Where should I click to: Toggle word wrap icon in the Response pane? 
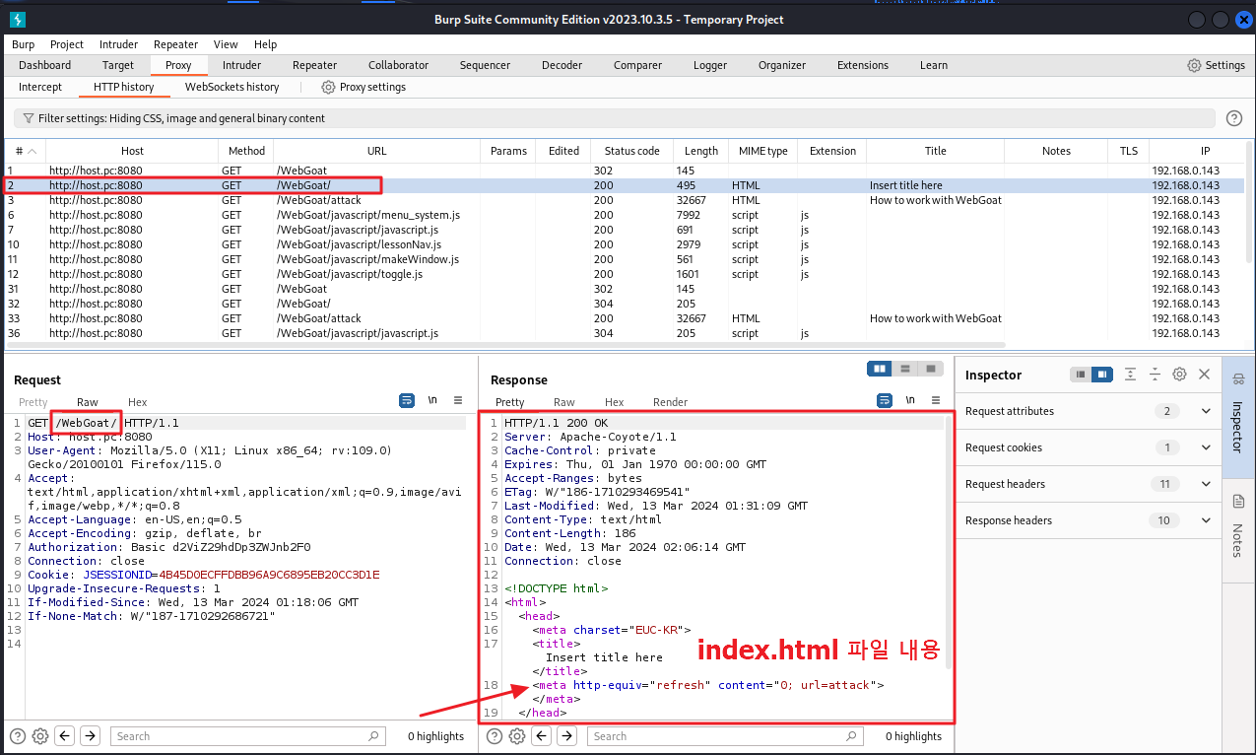click(x=885, y=400)
